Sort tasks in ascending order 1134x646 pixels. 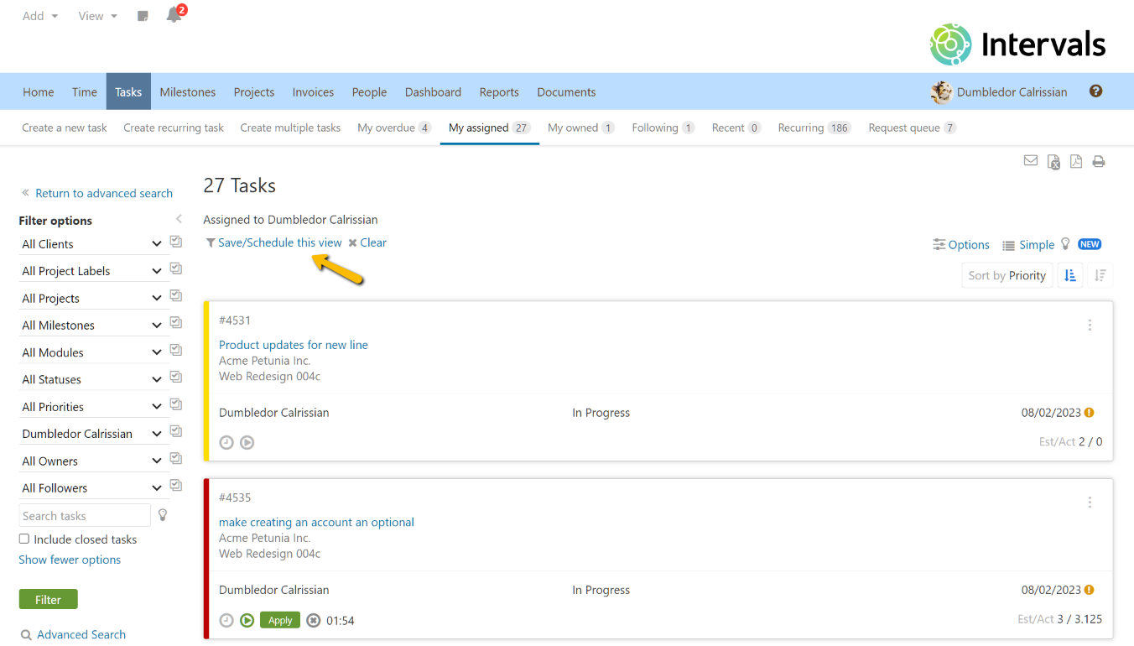1070,275
